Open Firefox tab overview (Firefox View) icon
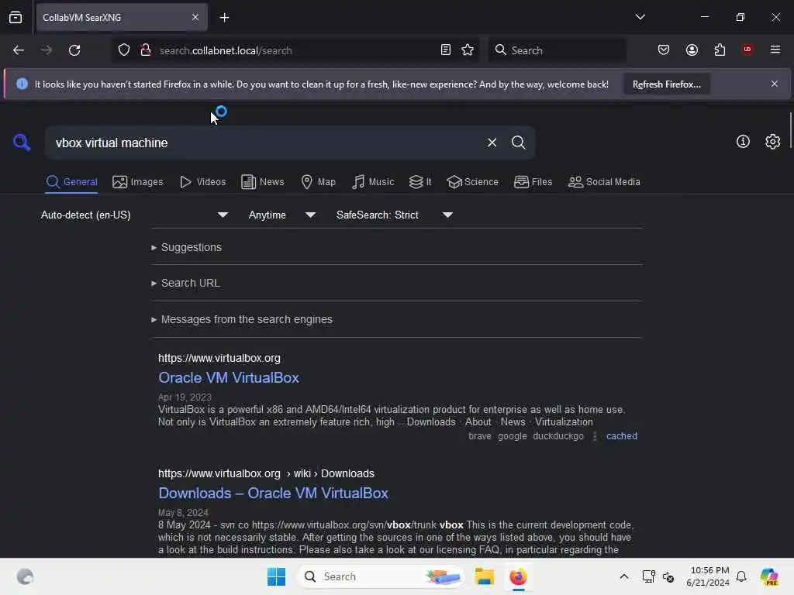 [16, 17]
